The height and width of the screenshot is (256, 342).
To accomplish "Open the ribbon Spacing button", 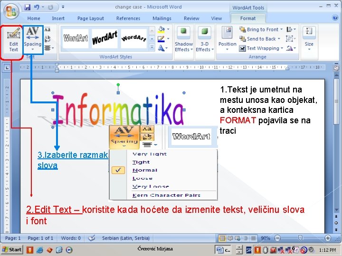I will tap(33, 39).
